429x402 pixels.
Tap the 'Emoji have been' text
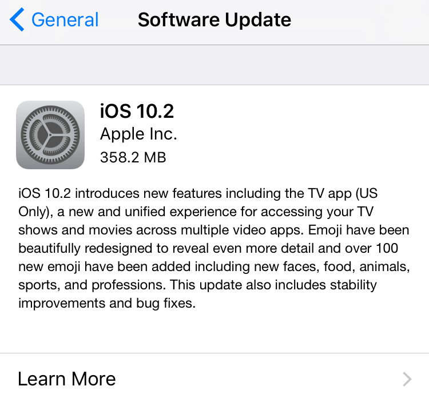(359, 230)
